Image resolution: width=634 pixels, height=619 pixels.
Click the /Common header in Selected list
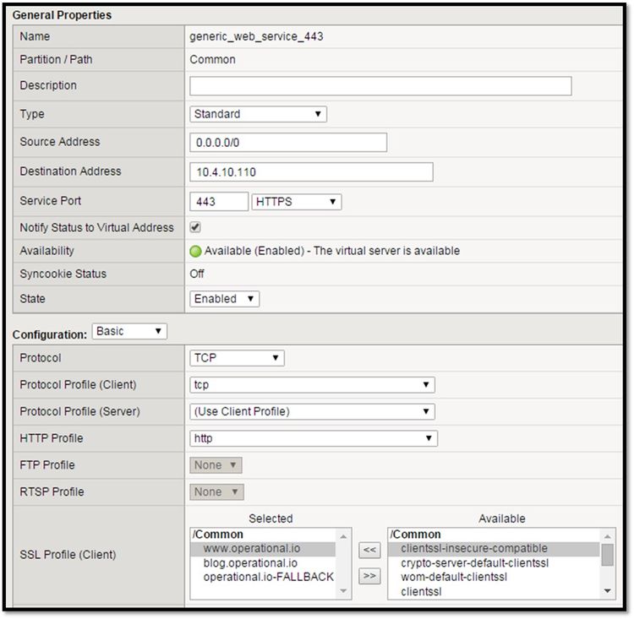[218, 535]
